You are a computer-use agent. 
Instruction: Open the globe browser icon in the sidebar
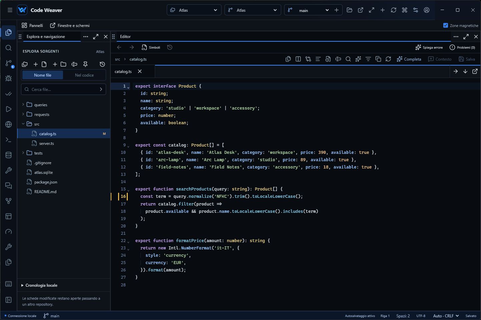(9, 125)
